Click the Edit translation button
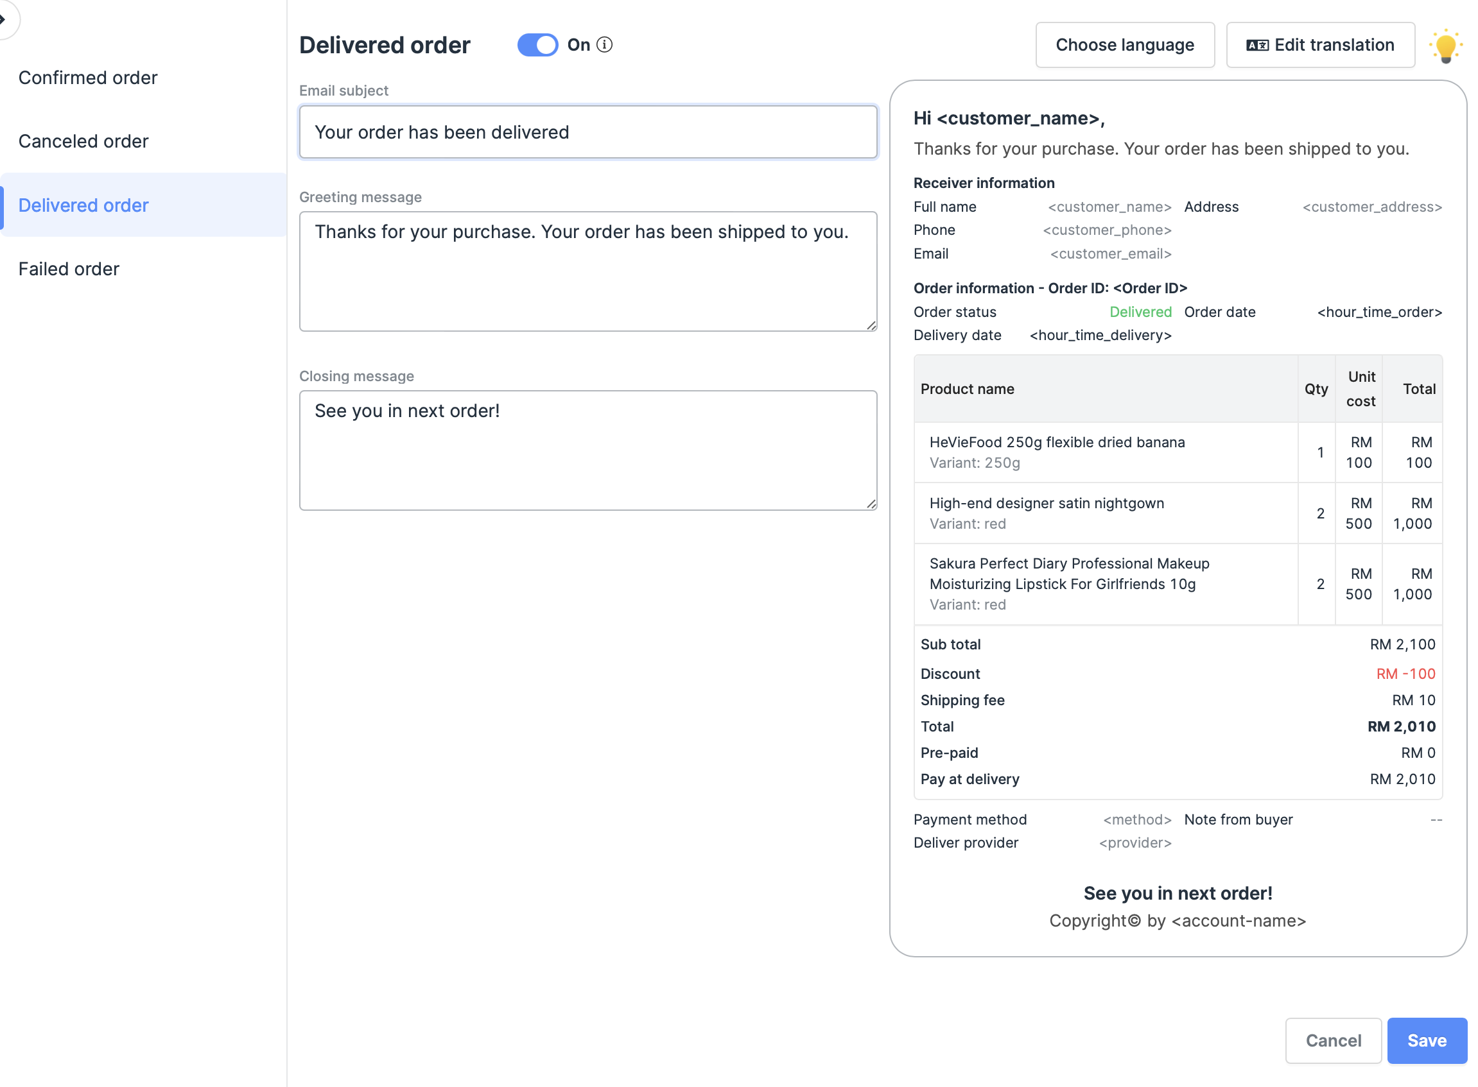The image size is (1478, 1087). tap(1319, 45)
